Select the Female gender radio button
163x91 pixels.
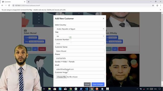pyautogui.click(x=68, y=62)
